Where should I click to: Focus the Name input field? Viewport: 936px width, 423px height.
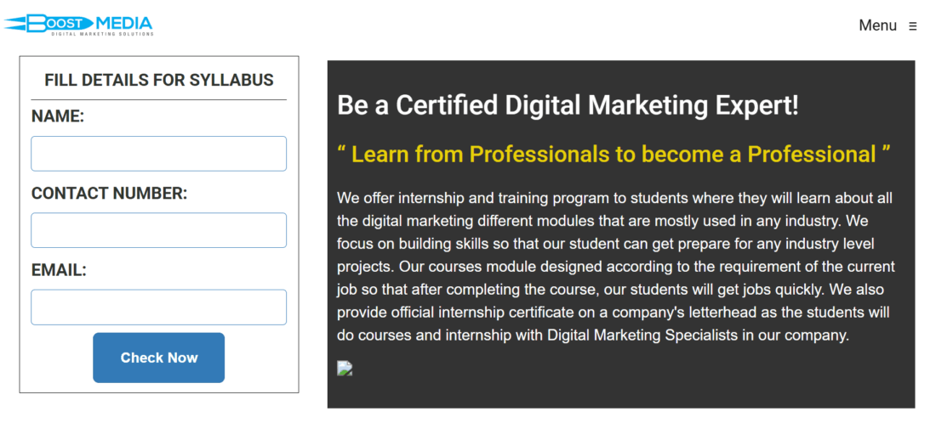point(158,154)
